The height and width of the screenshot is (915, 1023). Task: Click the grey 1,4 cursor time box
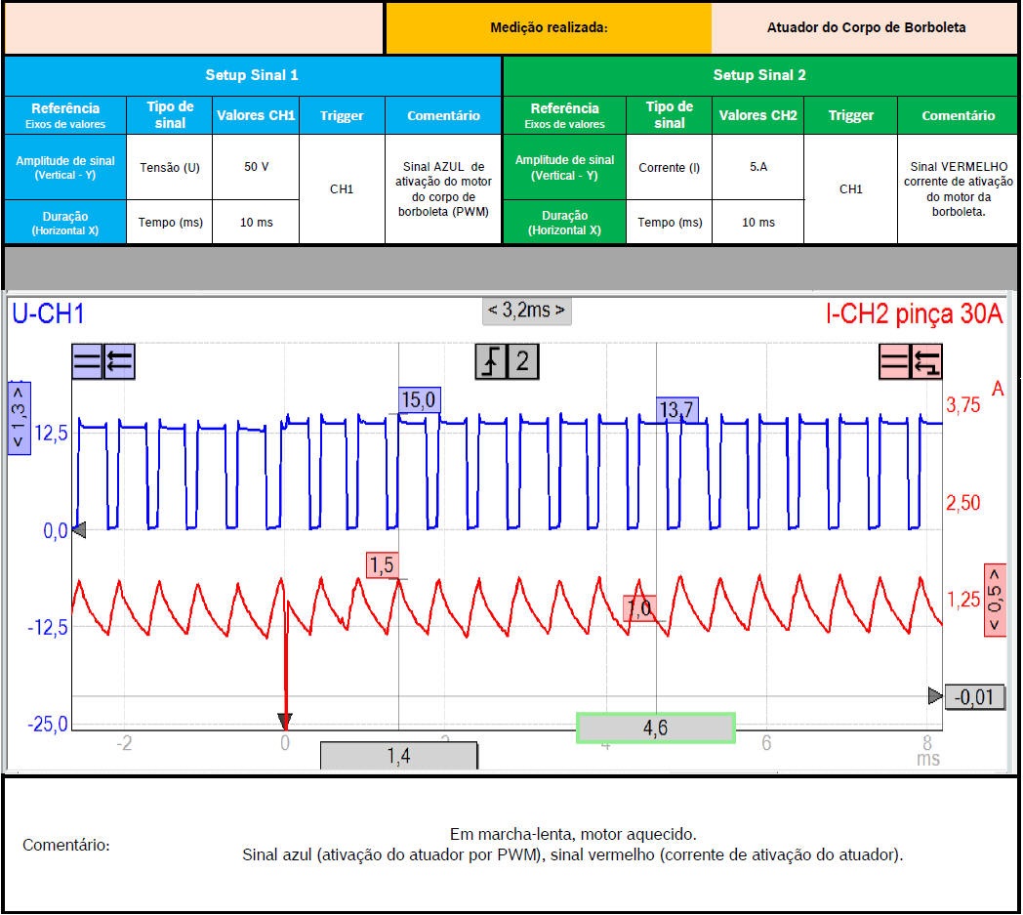[398, 755]
